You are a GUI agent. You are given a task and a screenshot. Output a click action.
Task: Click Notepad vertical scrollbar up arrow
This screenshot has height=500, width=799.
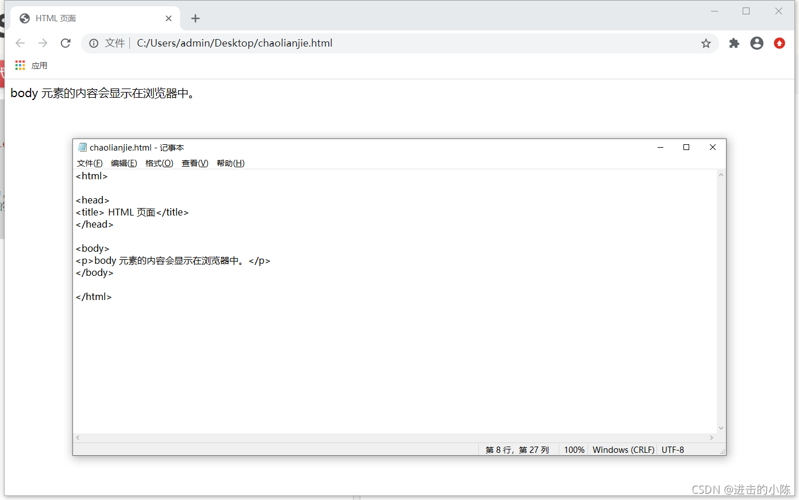click(721, 175)
